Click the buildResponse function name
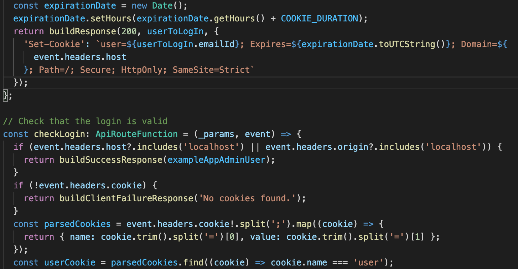Viewport: 518px width, 269px height. click(83, 31)
